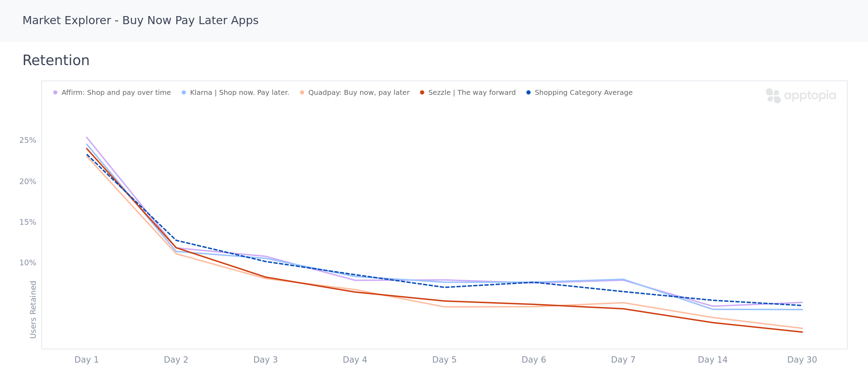Open the Market Explorer header menu
The image size is (868, 392).
pyautogui.click(x=140, y=20)
